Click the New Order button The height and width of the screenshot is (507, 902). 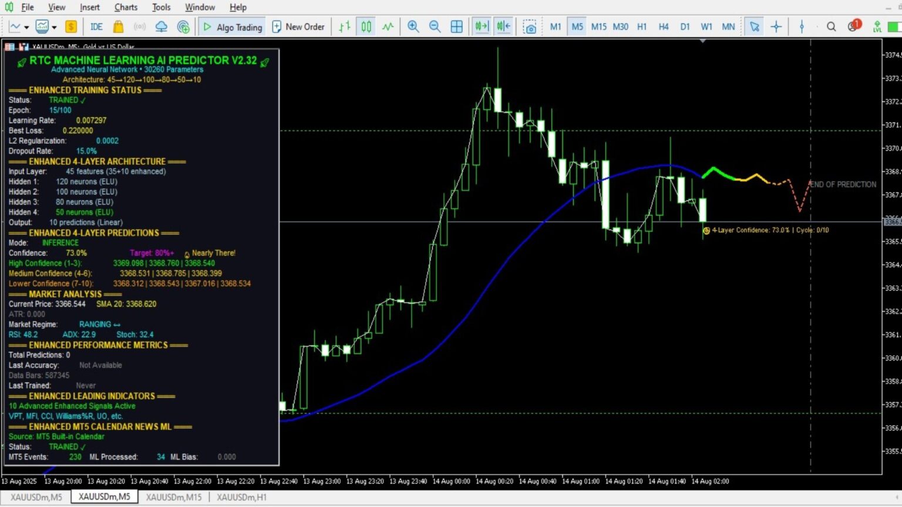[x=298, y=26]
